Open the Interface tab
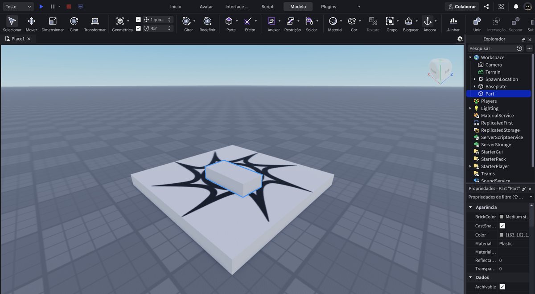The width and height of the screenshot is (535, 294). [x=237, y=7]
